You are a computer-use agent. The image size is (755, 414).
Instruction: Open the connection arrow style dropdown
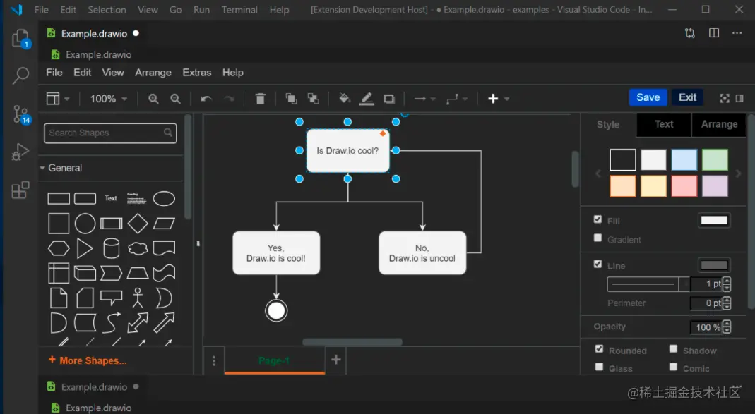click(x=425, y=99)
